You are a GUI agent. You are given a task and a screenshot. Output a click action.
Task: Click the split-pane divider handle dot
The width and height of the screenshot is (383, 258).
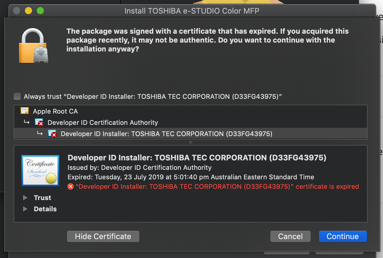pyautogui.click(x=191, y=142)
